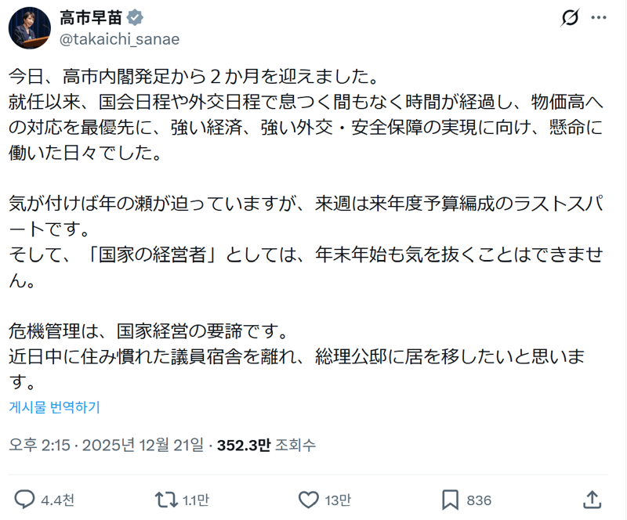Viewport: 627px width, 520px height.
Task: Click the 4.4천 reply count
Action: point(59,500)
